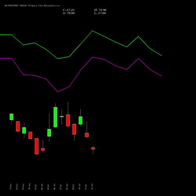This screenshot has width=196, height=196.
Task: Click the low value L: 57.00
Action: point(100,13)
